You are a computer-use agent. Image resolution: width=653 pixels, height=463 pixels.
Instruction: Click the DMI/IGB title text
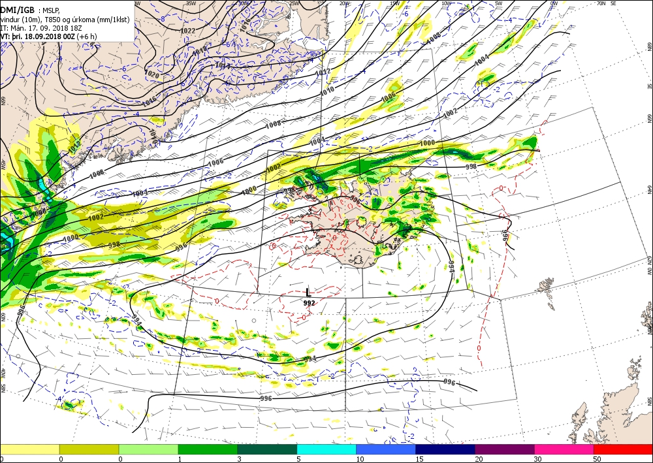click(17, 10)
